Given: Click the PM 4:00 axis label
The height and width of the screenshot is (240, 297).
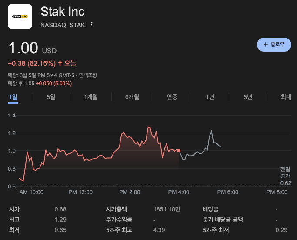Looking at the screenshot, I should 179,192.
